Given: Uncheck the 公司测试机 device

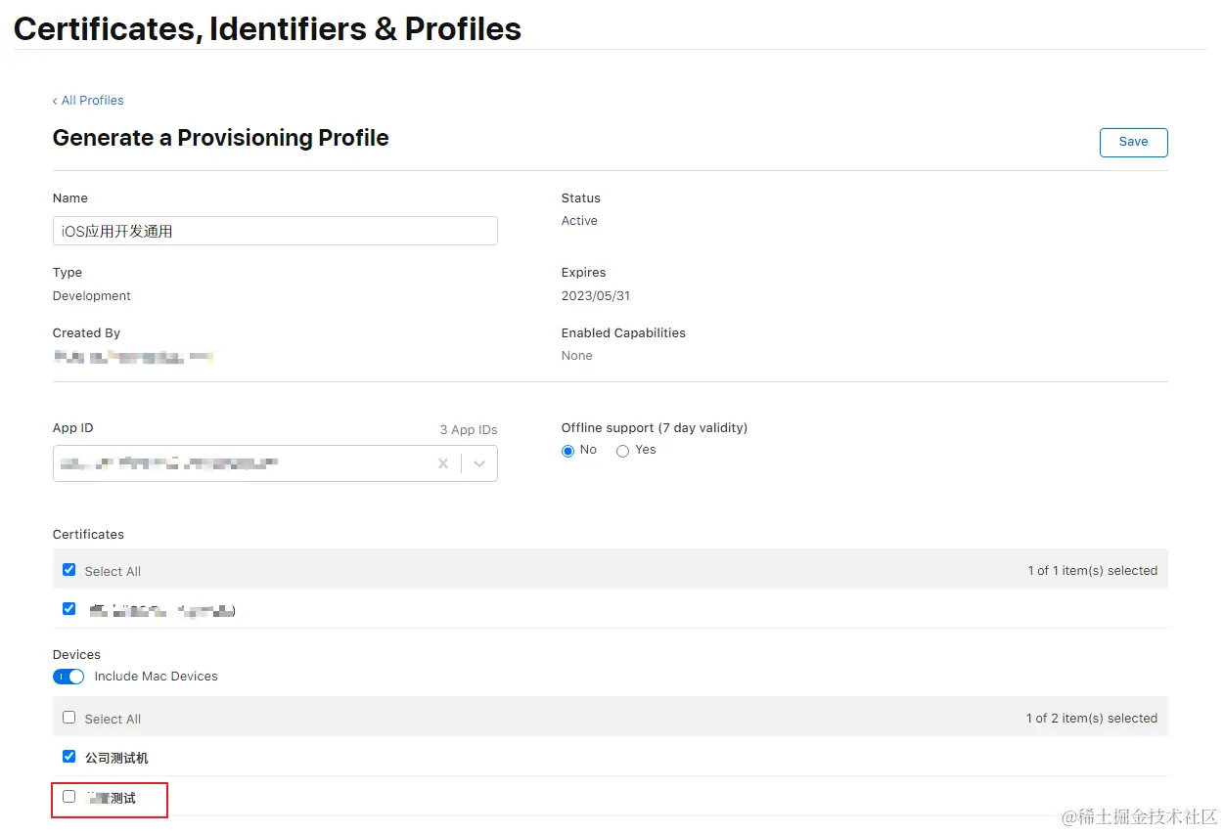Looking at the screenshot, I should pos(68,757).
